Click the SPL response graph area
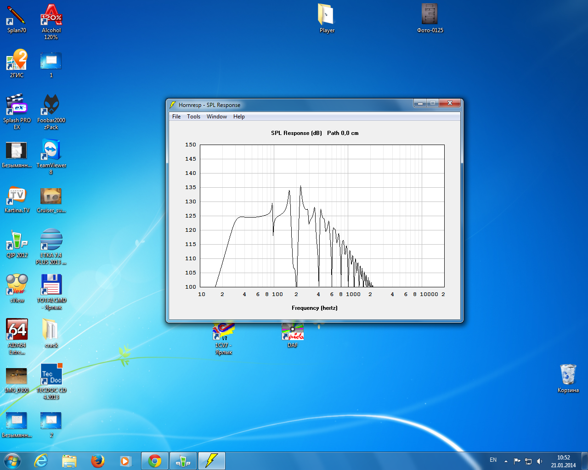588x470 pixels. 322,216
